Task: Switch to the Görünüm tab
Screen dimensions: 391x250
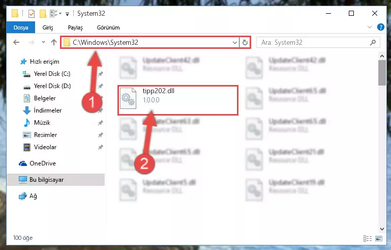Action: (x=108, y=27)
